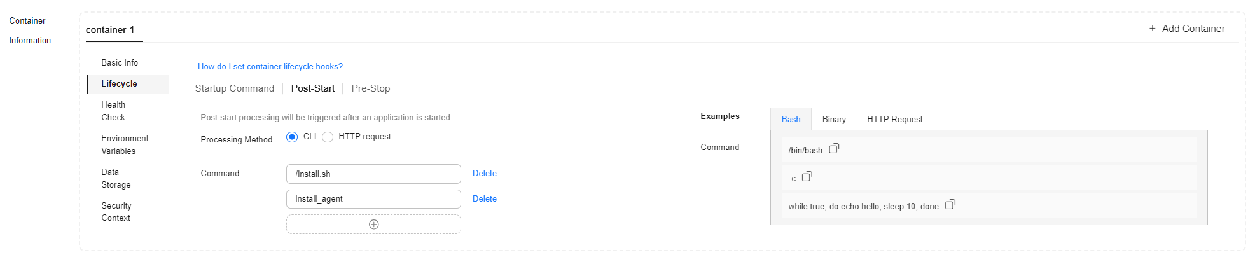Select the HTTP request processing method

[328, 137]
